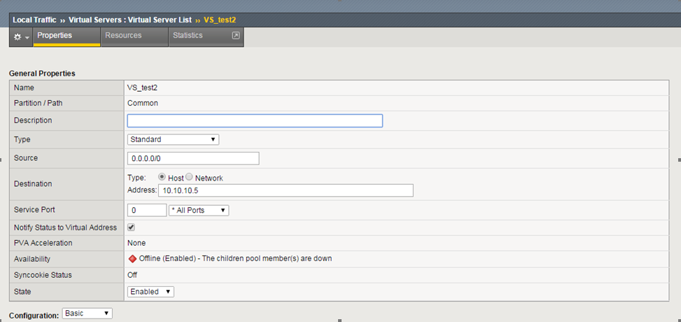This screenshot has height=322, width=681.
Task: Click the Local Traffic breadcrumb link
Action: 34,20
